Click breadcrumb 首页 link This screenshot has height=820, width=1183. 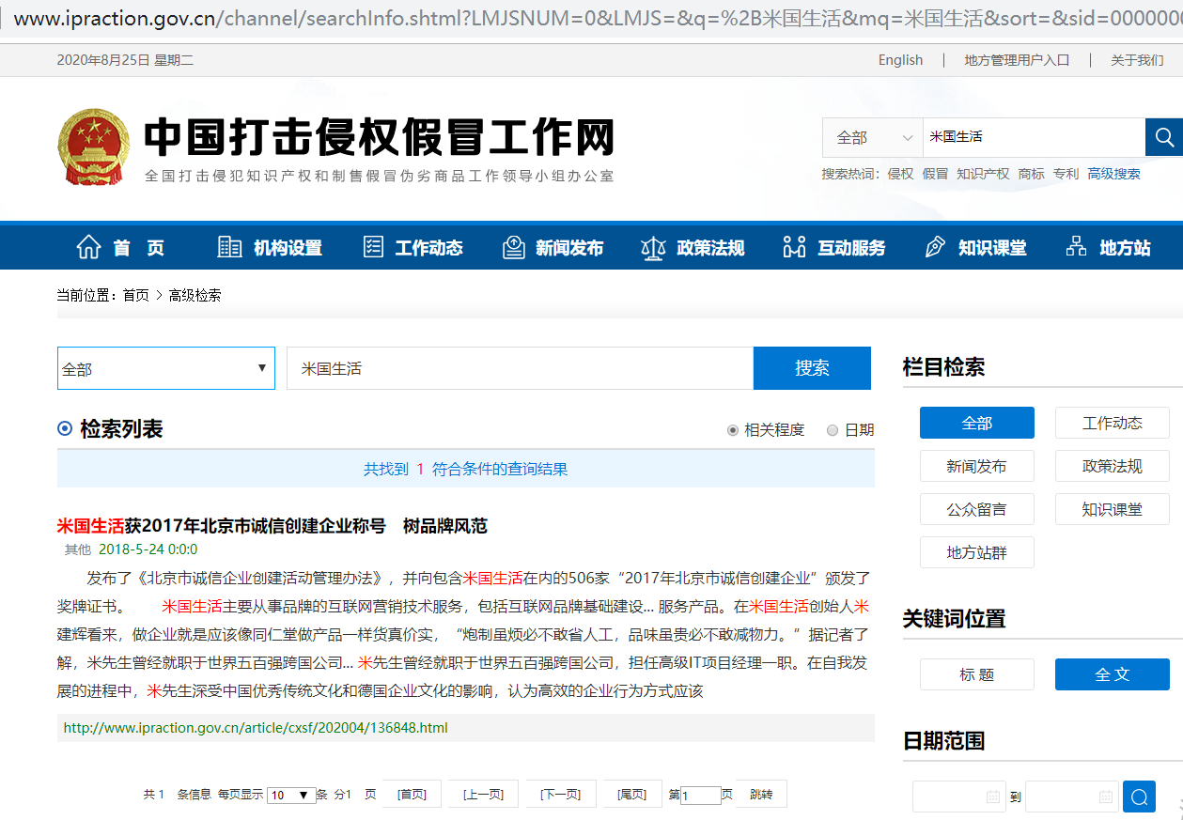(x=136, y=295)
